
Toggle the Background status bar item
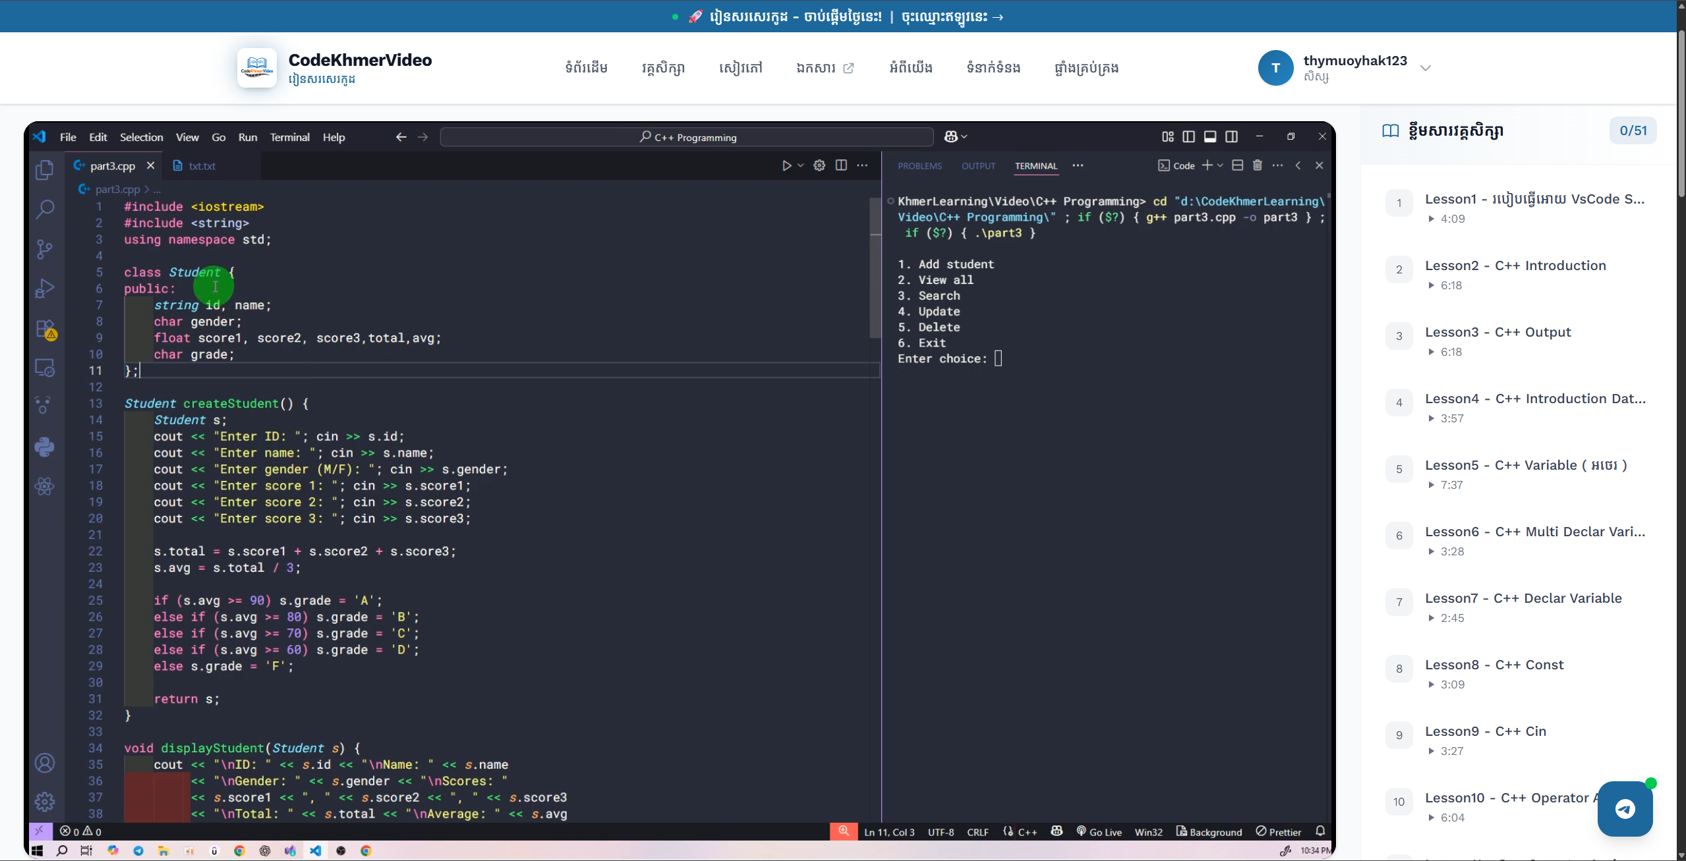click(x=1209, y=832)
